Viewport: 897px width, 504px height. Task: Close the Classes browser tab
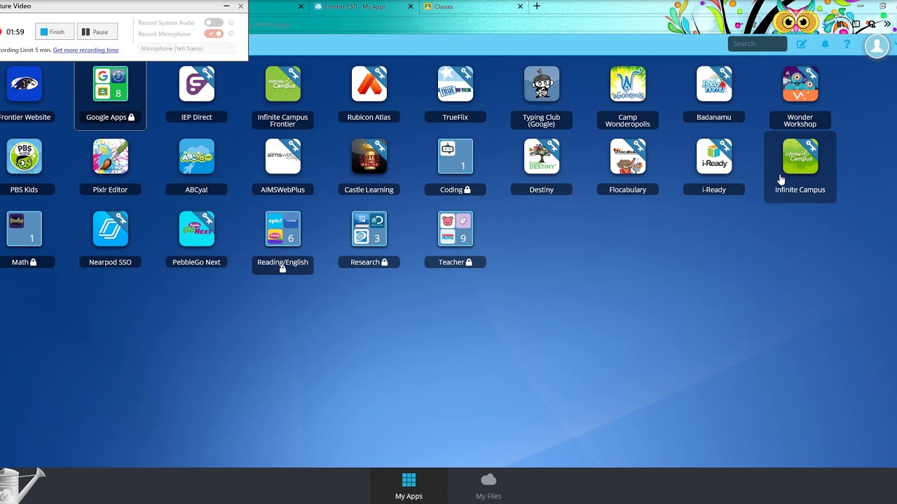(520, 6)
